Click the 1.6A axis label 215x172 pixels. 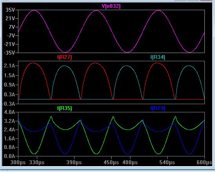tap(9, 138)
